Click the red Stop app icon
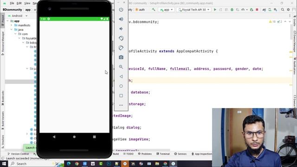297x167 pixels. [x=257, y=9]
